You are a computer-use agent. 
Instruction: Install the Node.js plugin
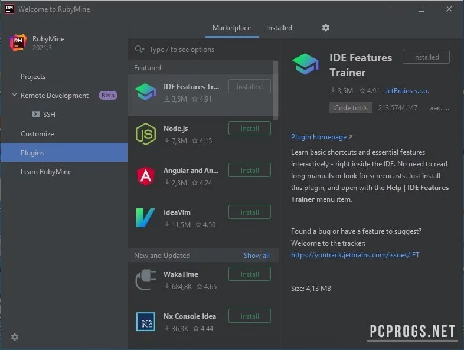tap(250, 129)
